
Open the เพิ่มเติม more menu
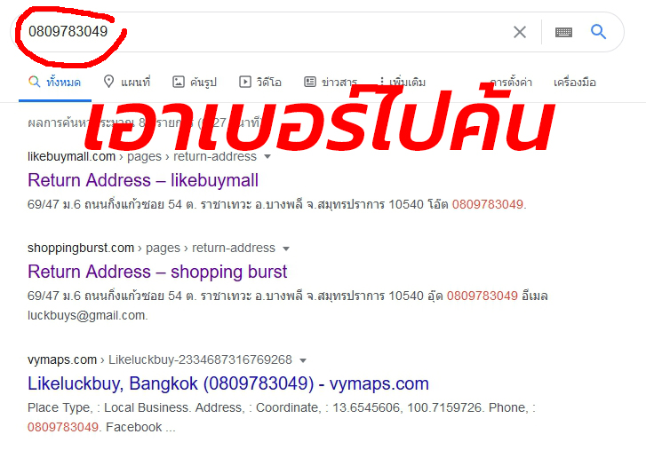click(402, 82)
